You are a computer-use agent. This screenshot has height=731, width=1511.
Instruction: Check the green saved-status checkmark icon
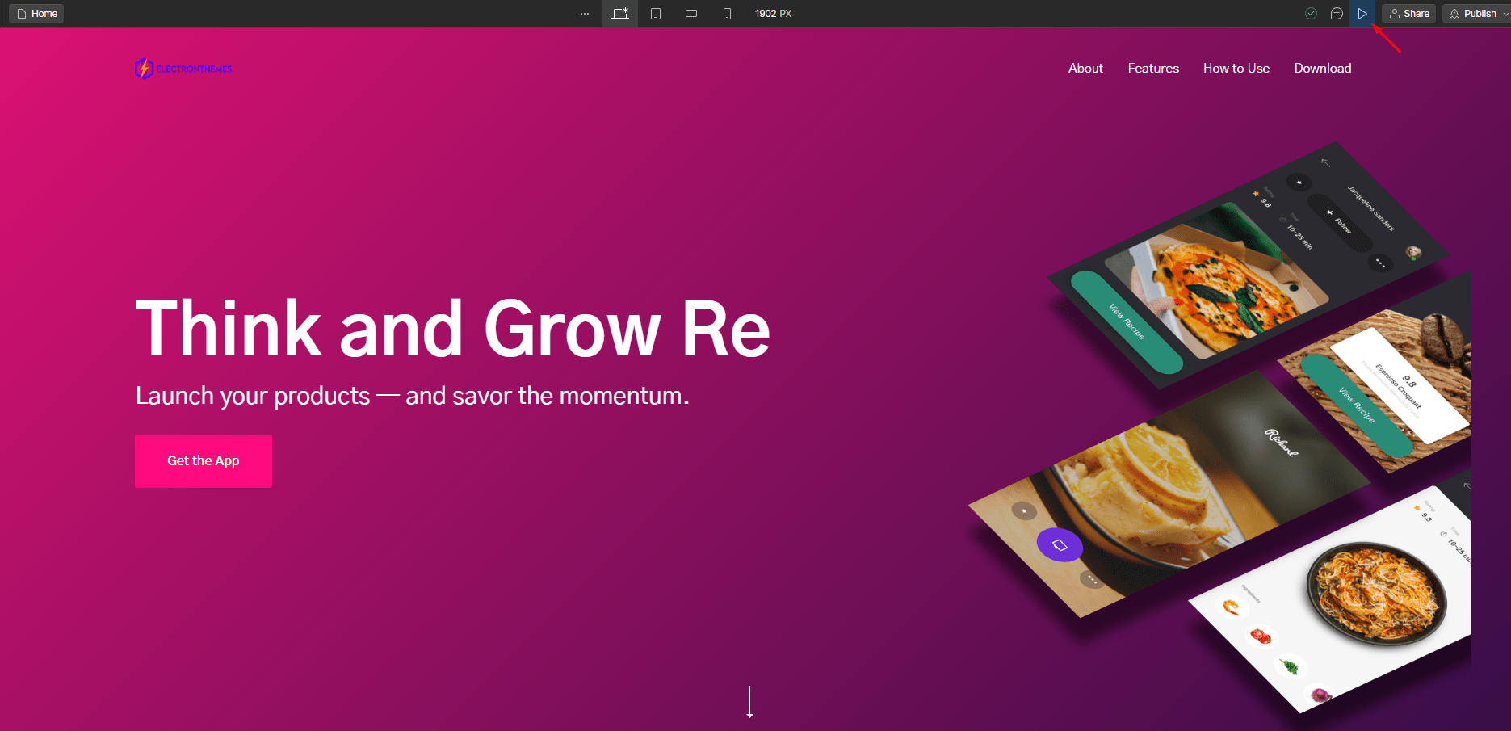click(x=1312, y=14)
